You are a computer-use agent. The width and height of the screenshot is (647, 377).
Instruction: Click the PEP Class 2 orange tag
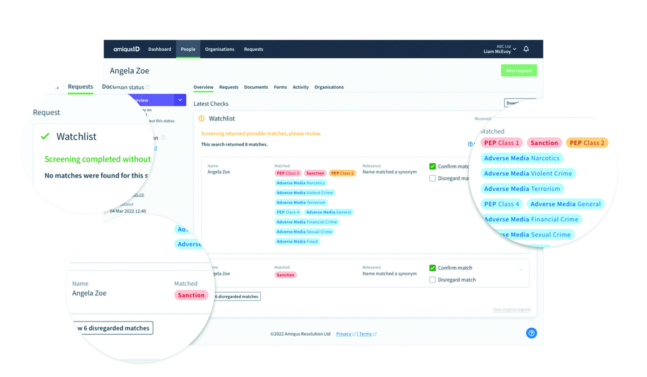342,173
